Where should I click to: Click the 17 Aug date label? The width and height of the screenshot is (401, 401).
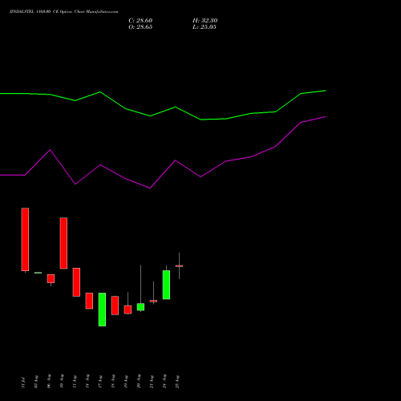[x=100, y=382]
